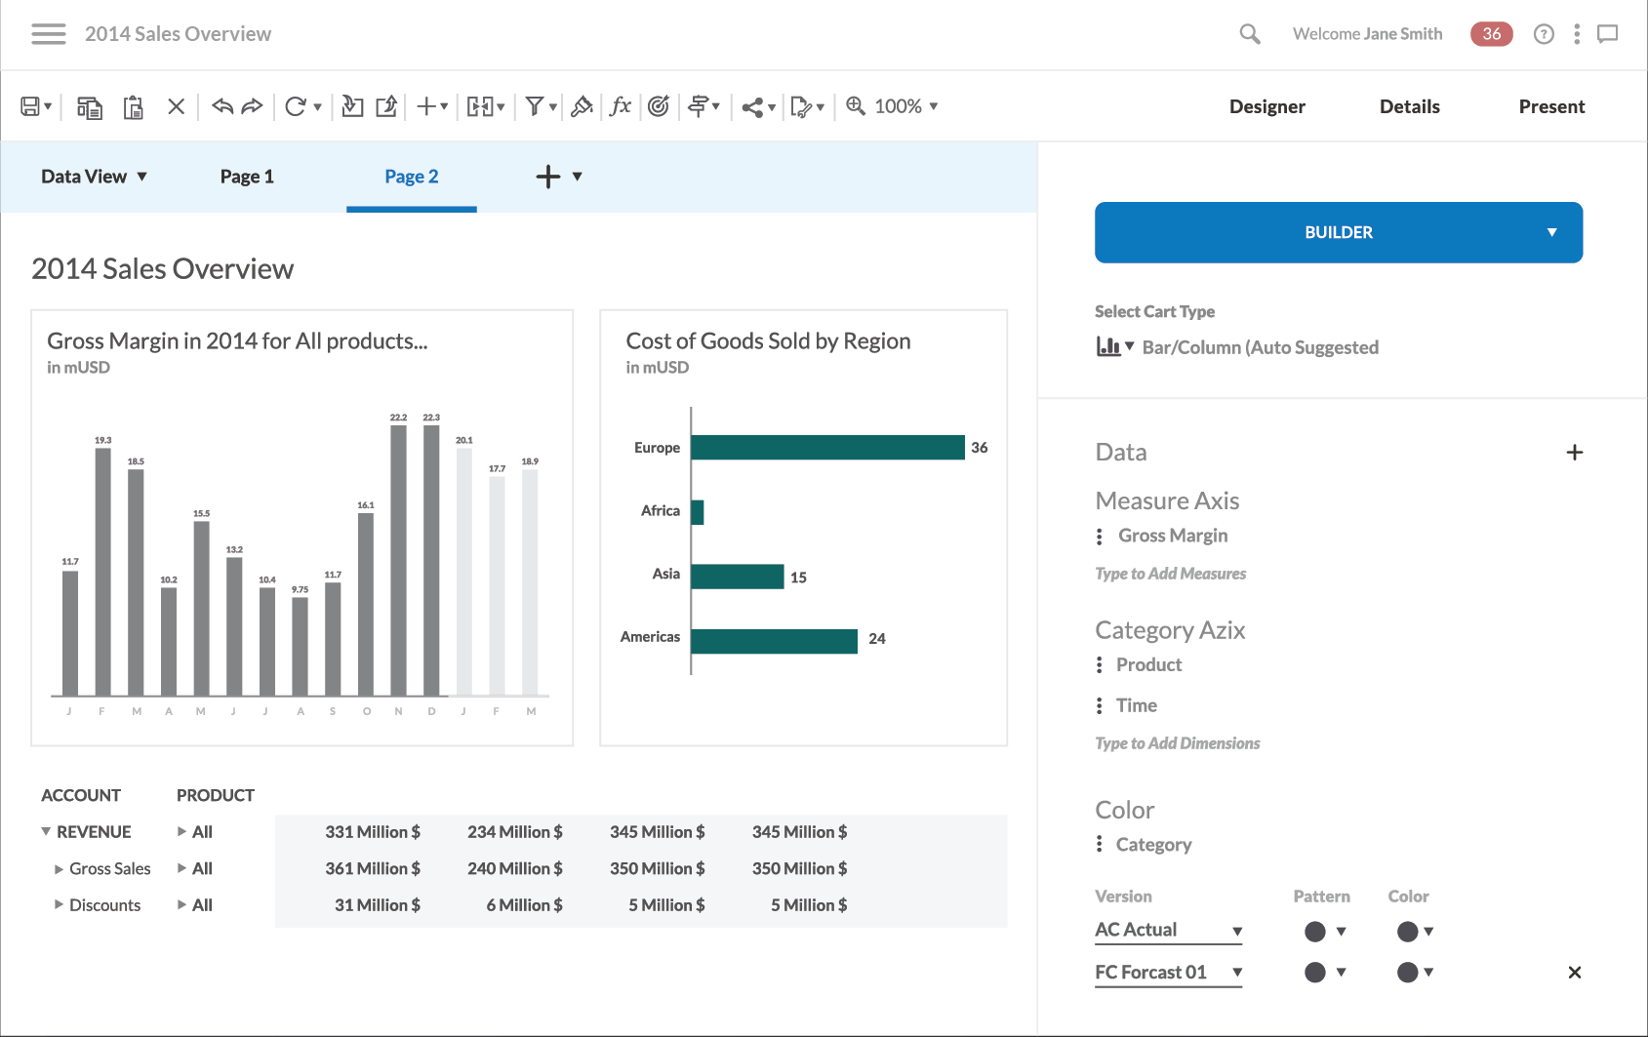
Task: Open the hamburger main menu
Action: point(48,34)
